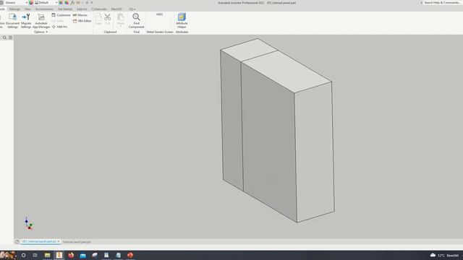Open the Mail app in taskbar

click(83, 255)
